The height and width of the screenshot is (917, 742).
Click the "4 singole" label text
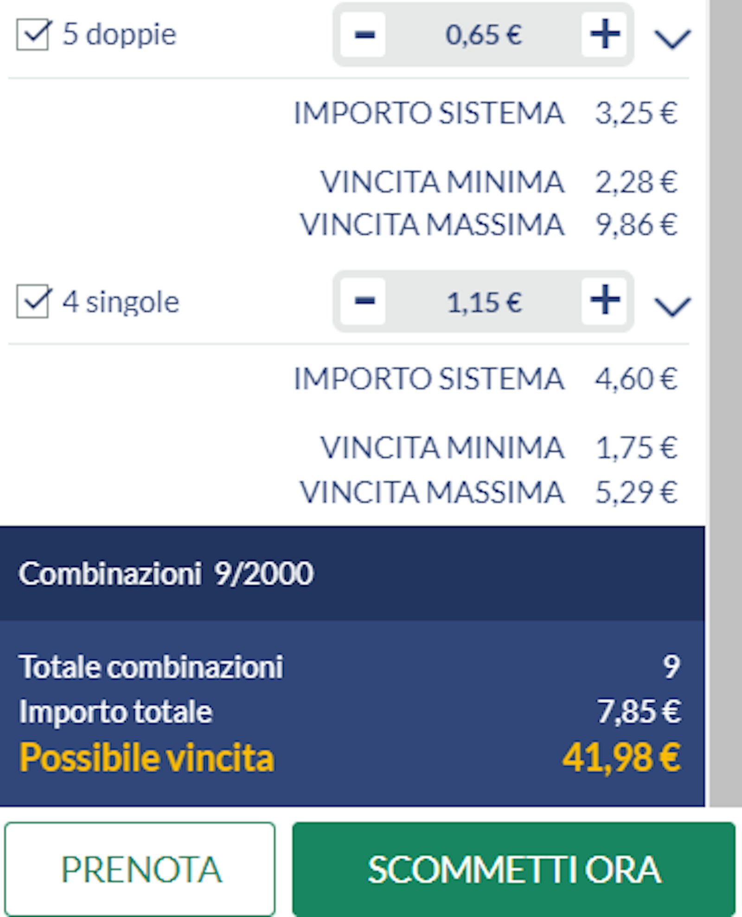pos(121,302)
